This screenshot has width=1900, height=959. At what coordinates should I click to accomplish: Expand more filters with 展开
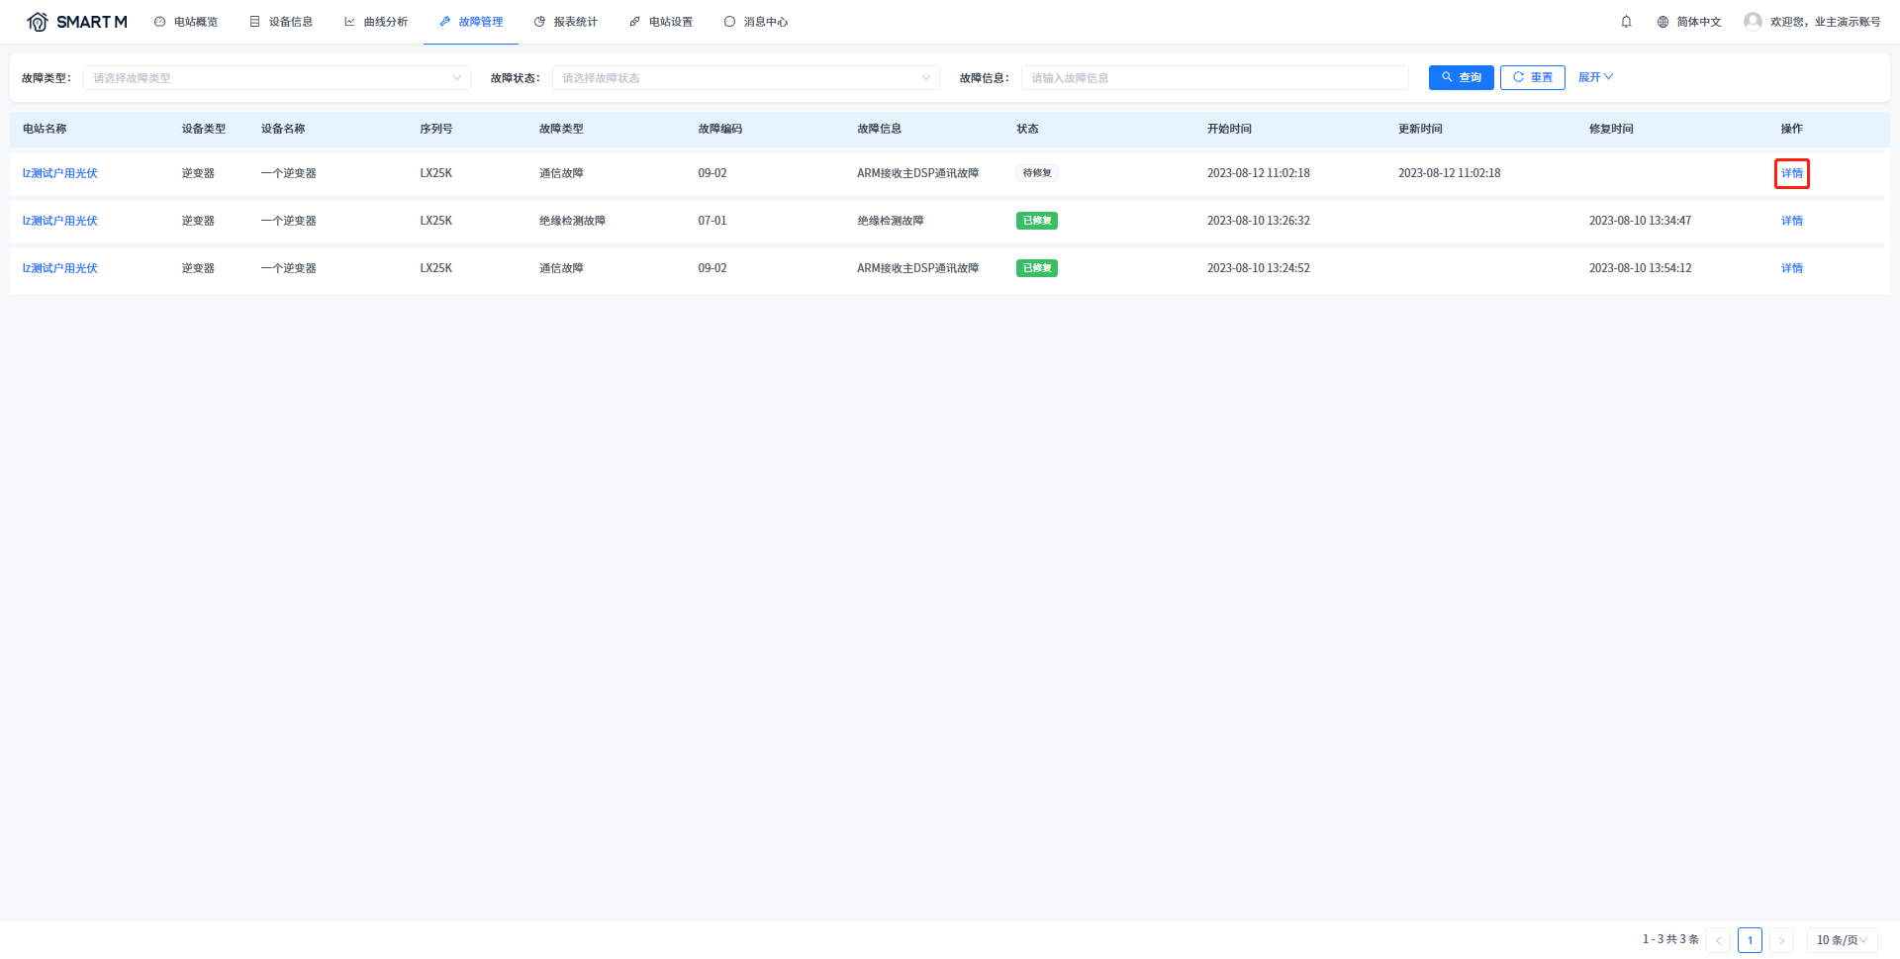click(1595, 77)
